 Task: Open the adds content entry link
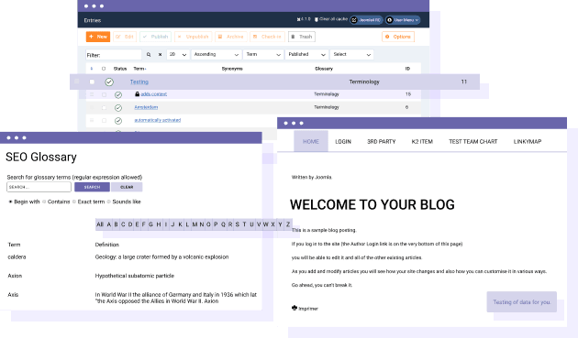click(154, 94)
